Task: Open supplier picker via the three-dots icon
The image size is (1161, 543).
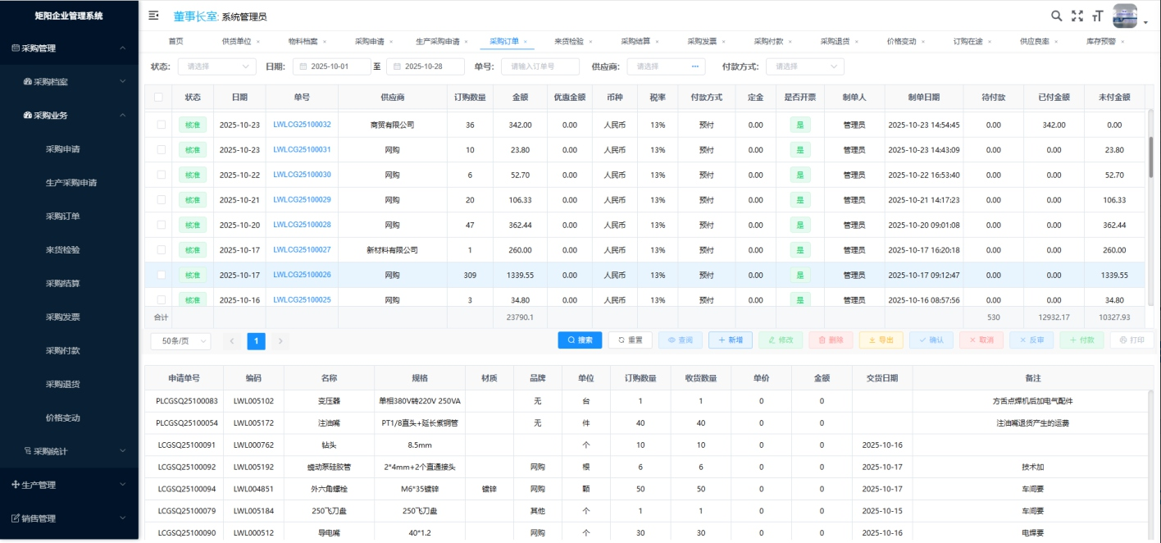Action: (694, 66)
